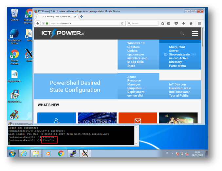
Task: Open the website search magnifier icon
Action: pos(182,33)
